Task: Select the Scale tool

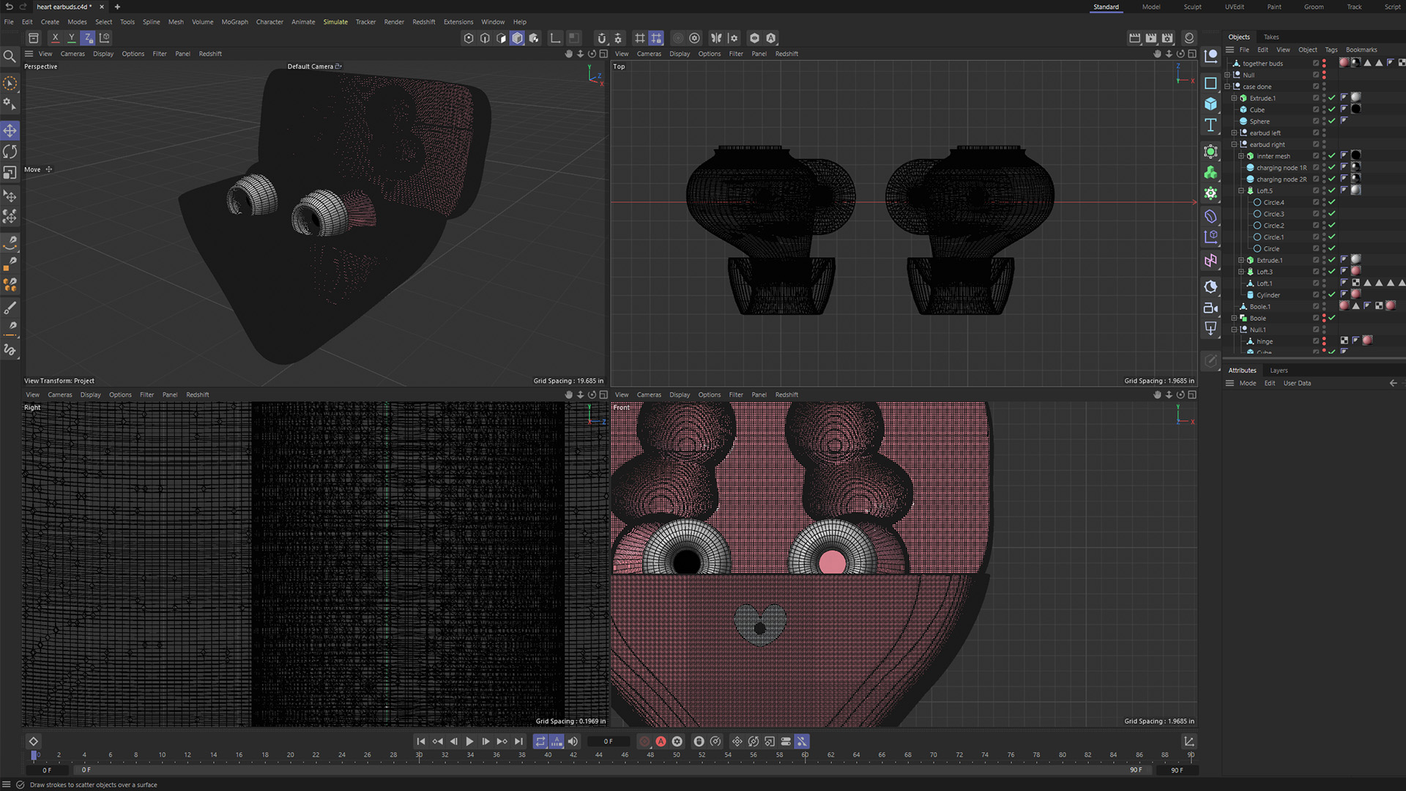Action: tap(10, 173)
